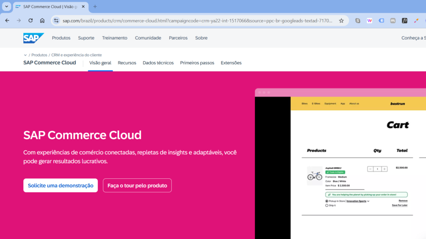The height and width of the screenshot is (239, 426).
Task: Click the back arrow in browser toolbar
Action: click(x=7, y=20)
